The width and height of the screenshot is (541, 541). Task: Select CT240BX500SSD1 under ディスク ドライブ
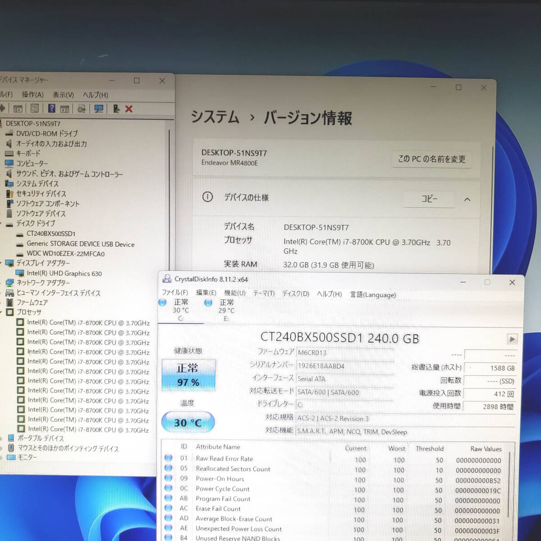pyautogui.click(x=51, y=234)
